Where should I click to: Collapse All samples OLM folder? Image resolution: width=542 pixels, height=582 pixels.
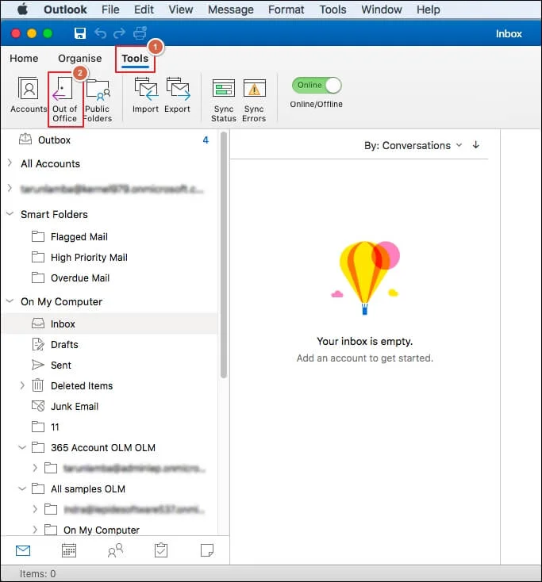(22, 489)
